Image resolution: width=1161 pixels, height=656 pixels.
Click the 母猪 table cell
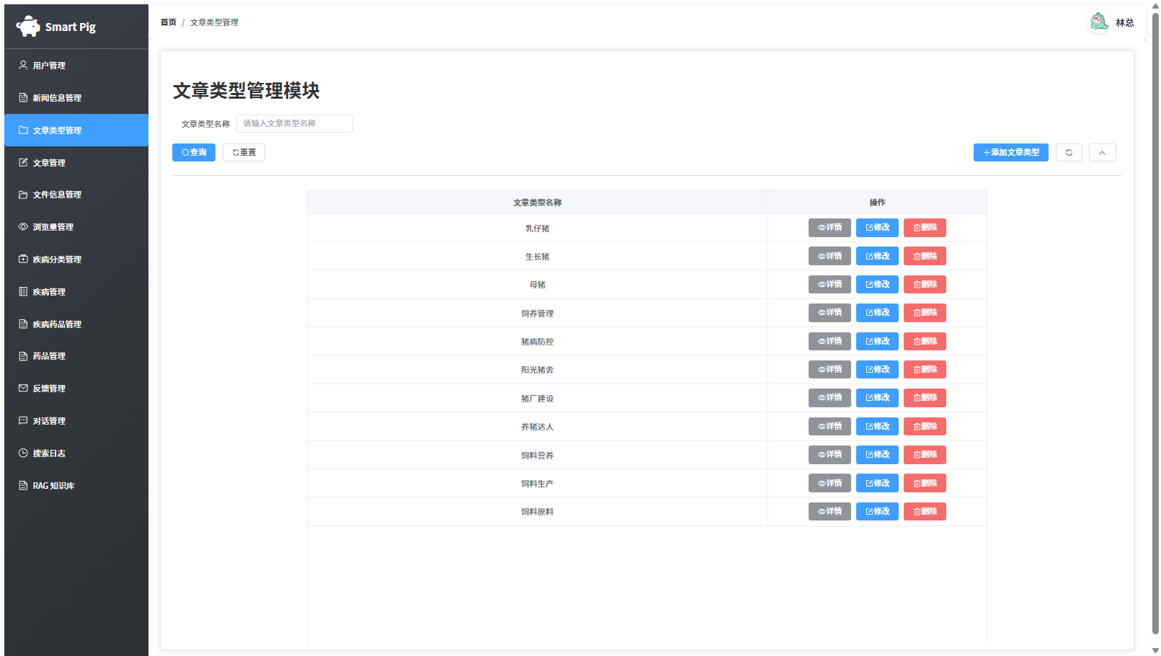(x=538, y=285)
